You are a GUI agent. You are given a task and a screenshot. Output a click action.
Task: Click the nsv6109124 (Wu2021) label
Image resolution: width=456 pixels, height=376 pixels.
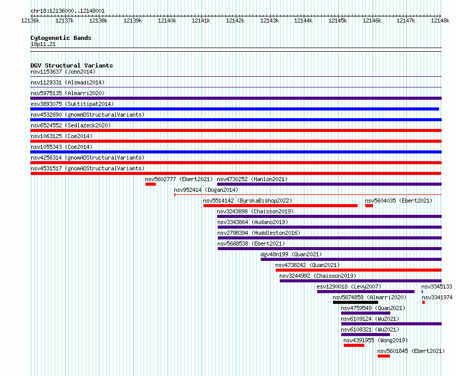tap(370, 319)
